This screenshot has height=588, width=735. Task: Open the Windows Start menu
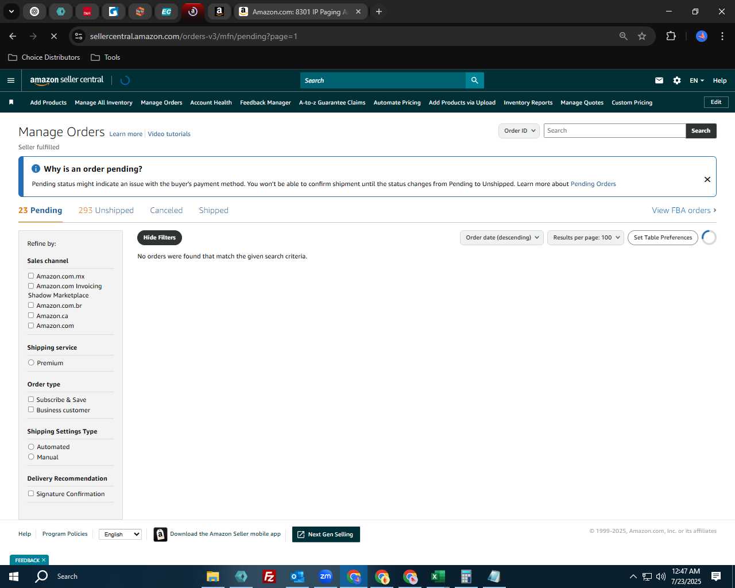tap(14, 577)
